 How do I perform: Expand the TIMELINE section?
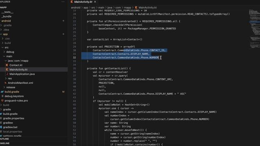pos(4,143)
